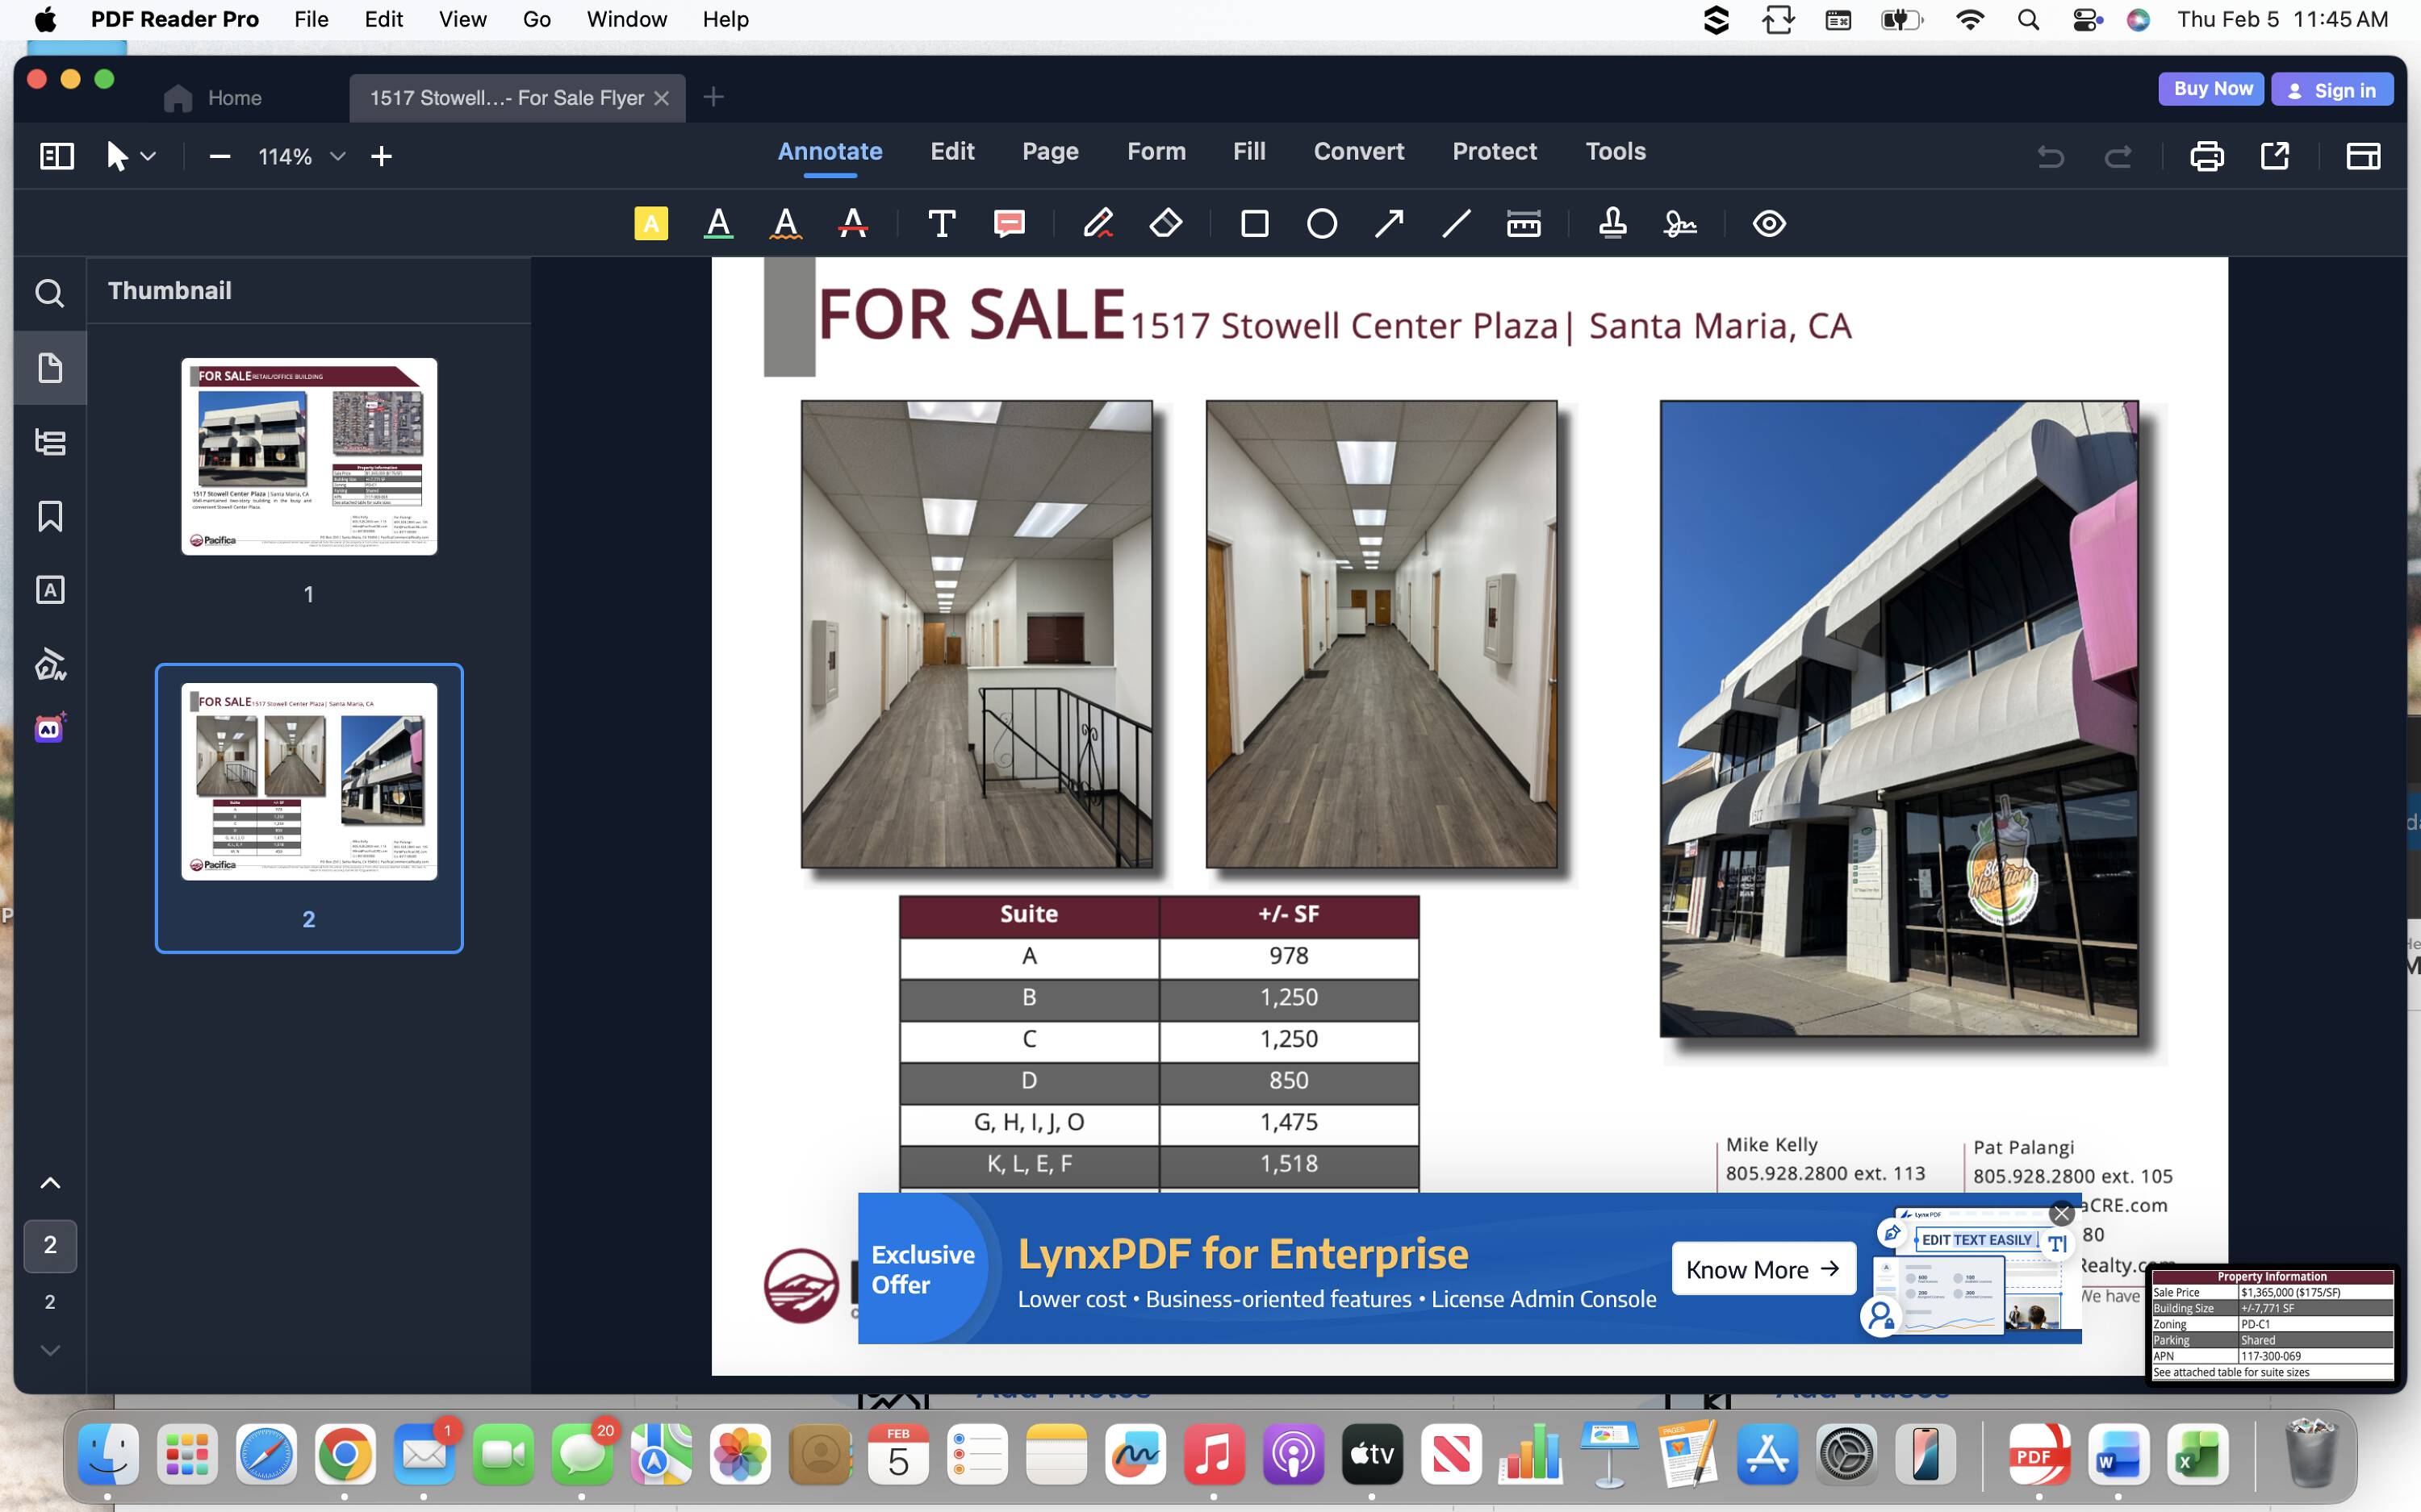Viewport: 2421px width, 1512px height.
Task: Open the zoom level dropdown
Action: pyautogui.click(x=337, y=156)
